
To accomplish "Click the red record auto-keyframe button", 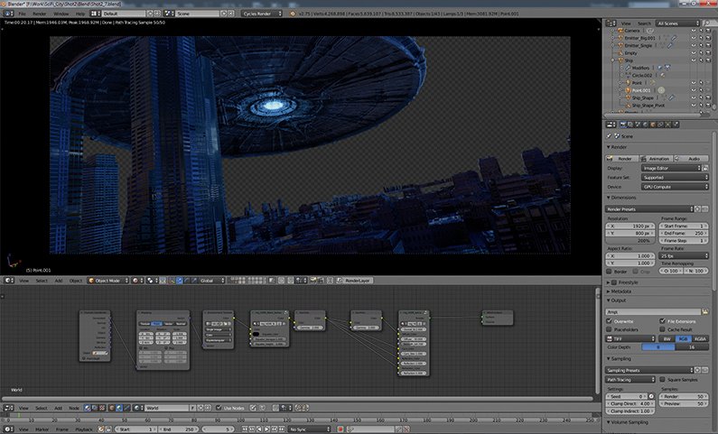I will (340, 429).
